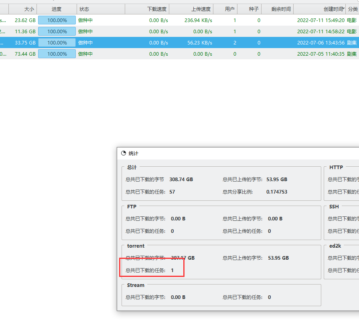Screen dimensions: 359x325
Task: Sort by 下载速度 column header
Action: click(x=147, y=9)
